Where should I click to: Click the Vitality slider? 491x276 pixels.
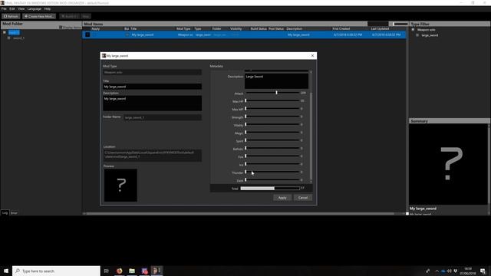coord(272,124)
